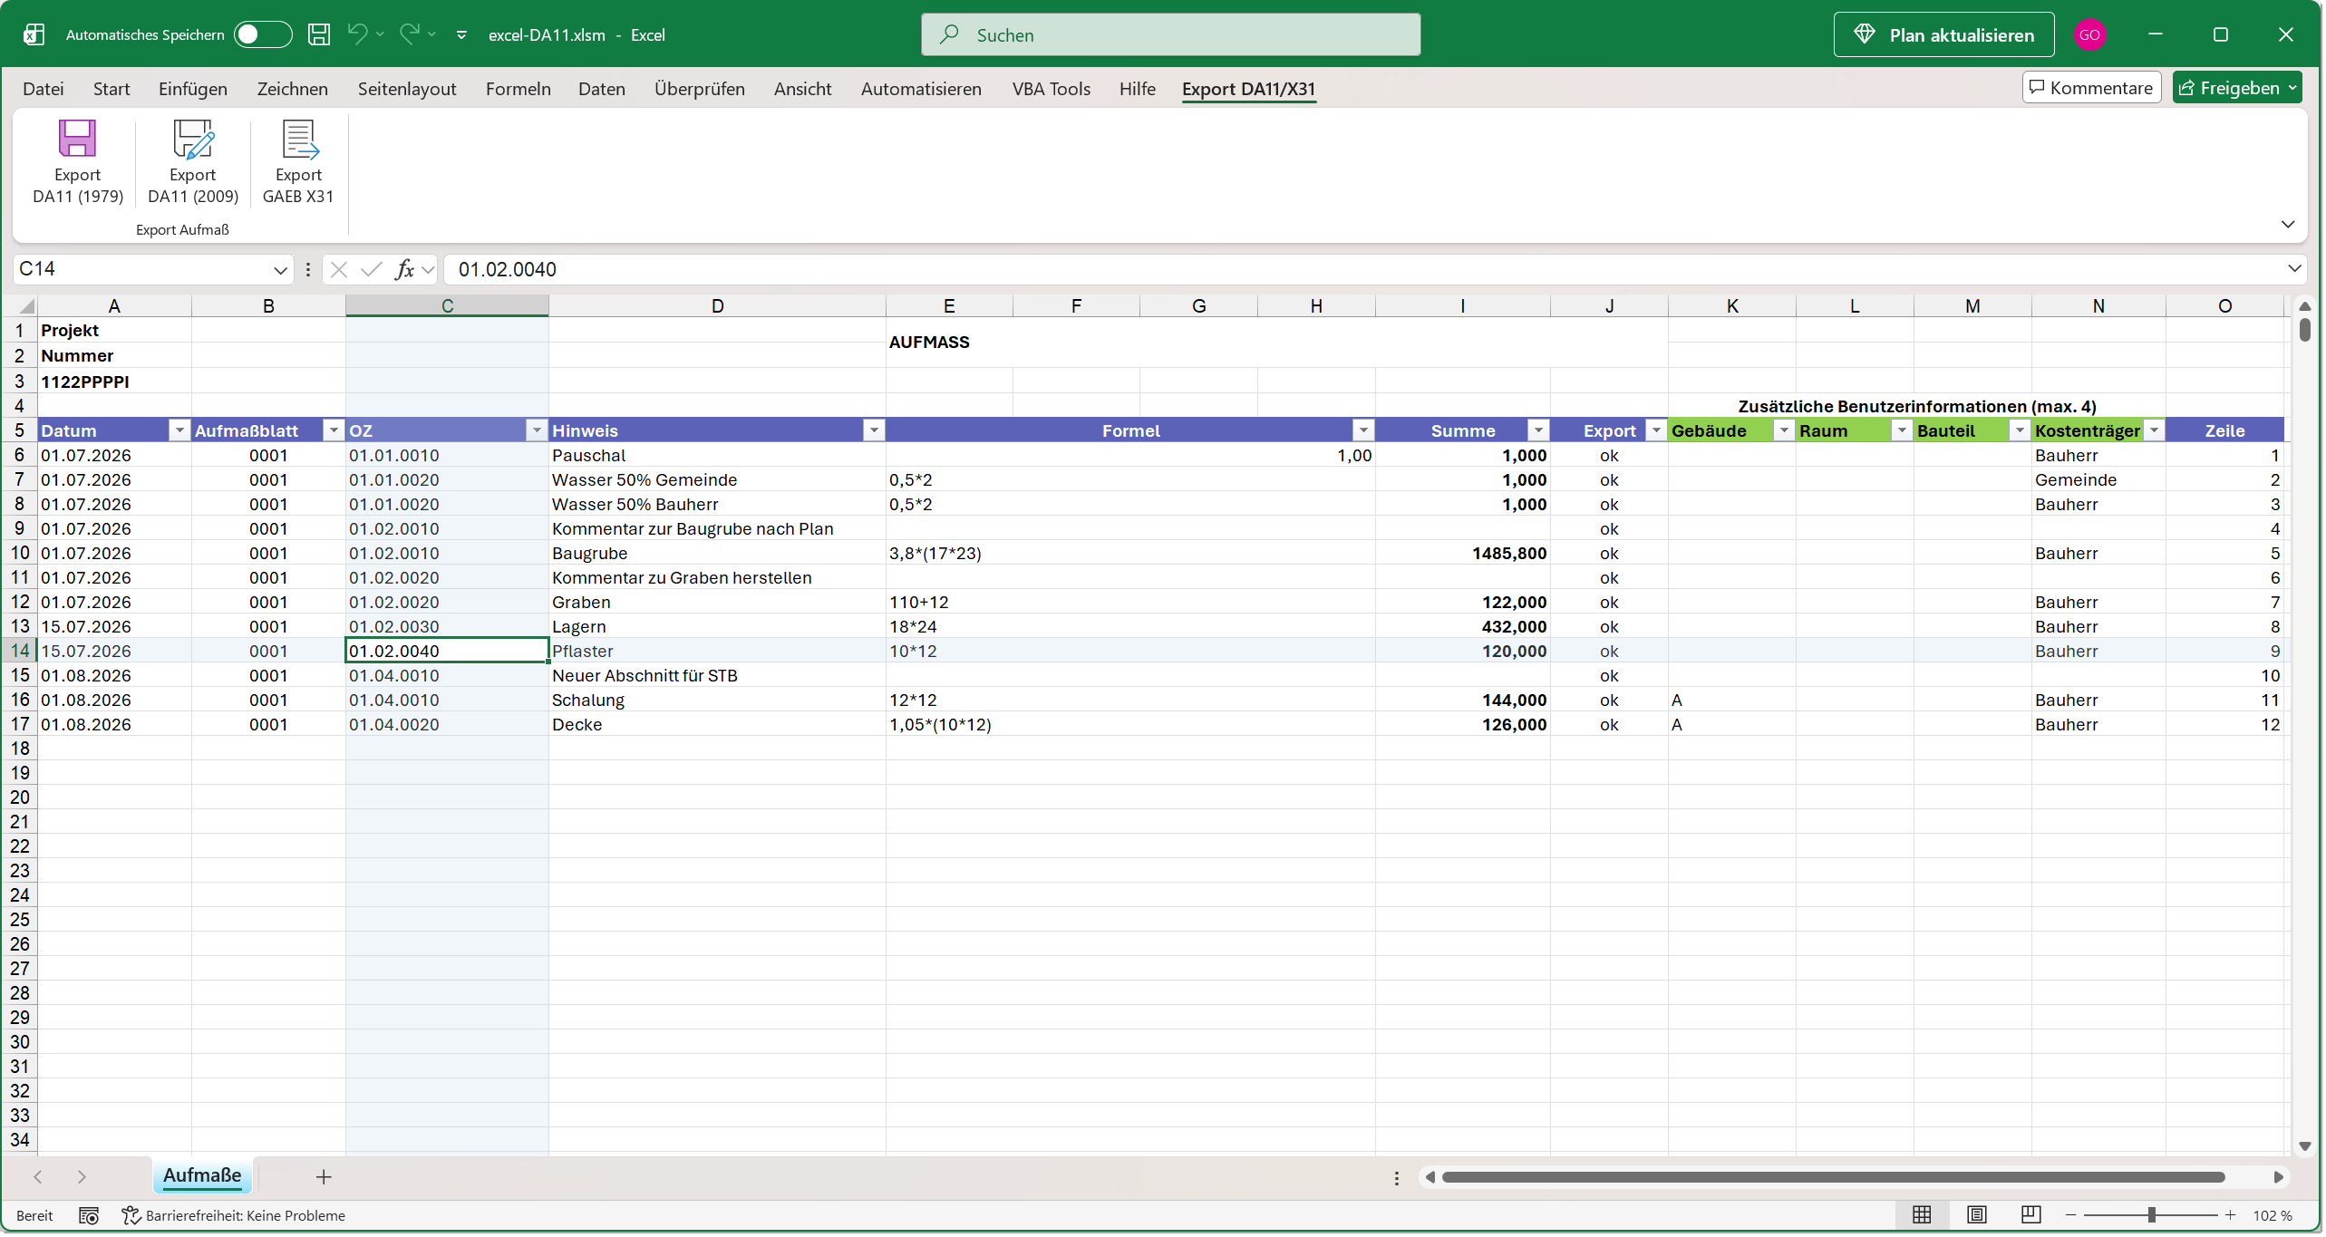Expand the formula bar chevron

click(x=2294, y=269)
